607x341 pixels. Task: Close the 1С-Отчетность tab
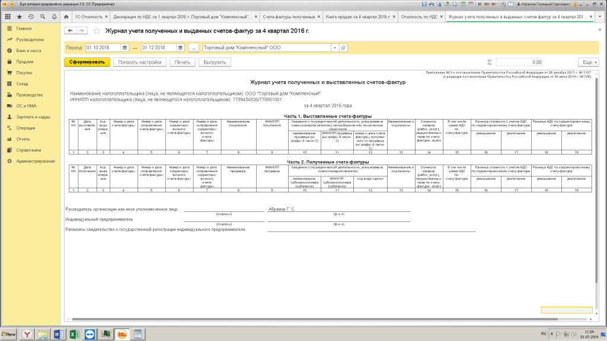point(107,17)
